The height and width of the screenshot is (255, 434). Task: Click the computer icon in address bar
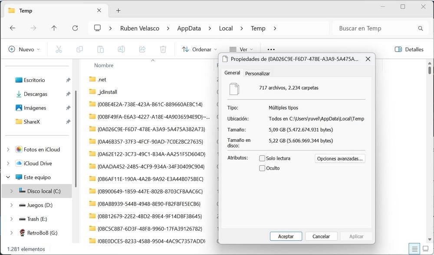tap(97, 28)
